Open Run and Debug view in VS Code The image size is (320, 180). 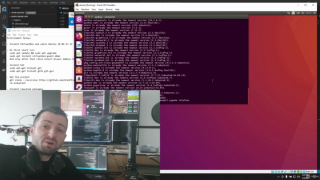(4, 35)
